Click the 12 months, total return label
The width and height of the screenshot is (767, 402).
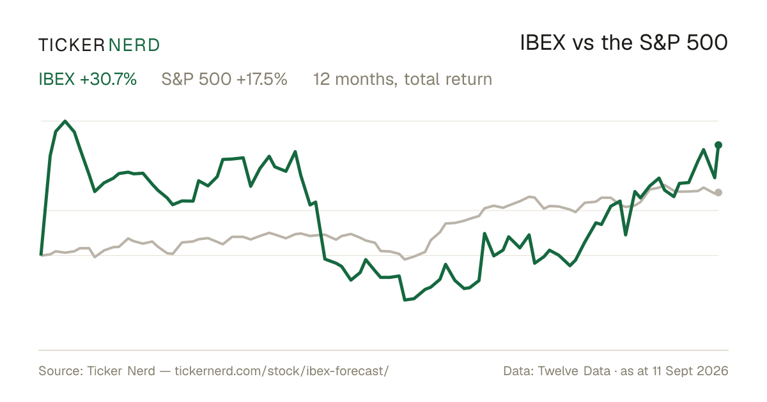[x=403, y=80]
